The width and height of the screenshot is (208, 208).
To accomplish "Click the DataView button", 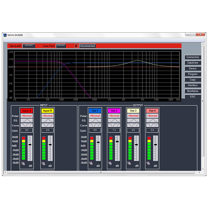I will tap(193, 63).
